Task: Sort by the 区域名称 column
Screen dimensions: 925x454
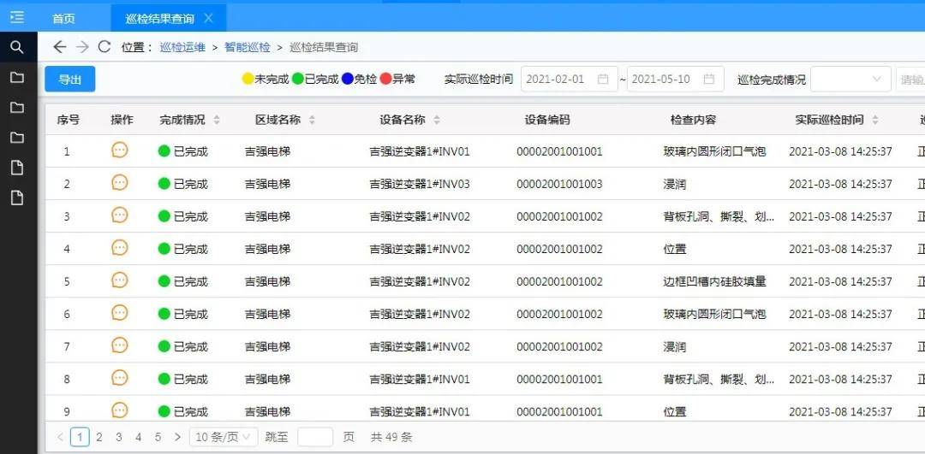Action: (312, 120)
